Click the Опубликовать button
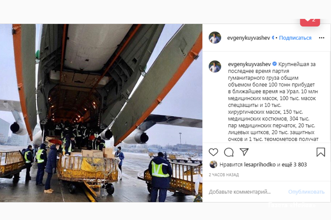331x220 pixels. 306,192
